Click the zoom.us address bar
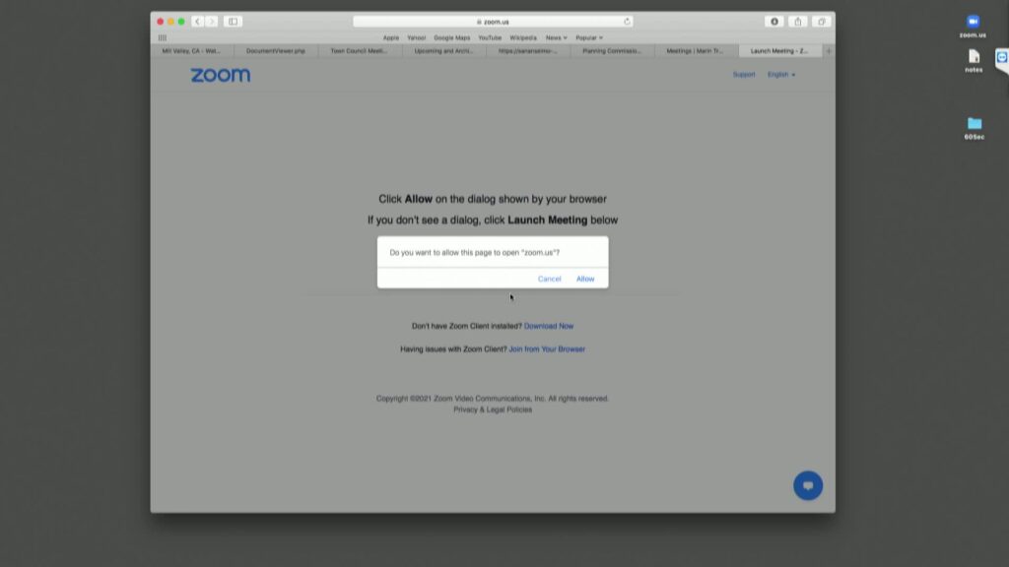 point(493,22)
